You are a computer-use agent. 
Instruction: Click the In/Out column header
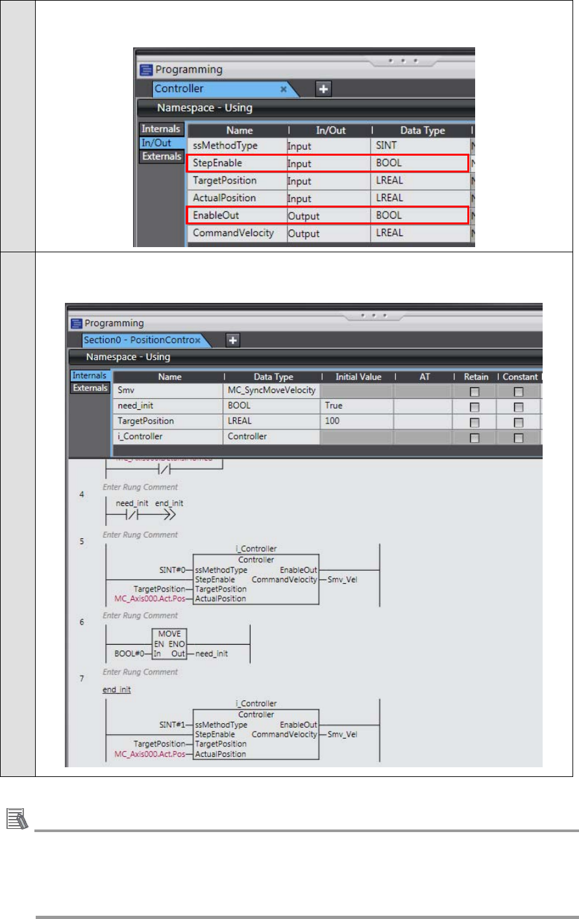coord(329,130)
